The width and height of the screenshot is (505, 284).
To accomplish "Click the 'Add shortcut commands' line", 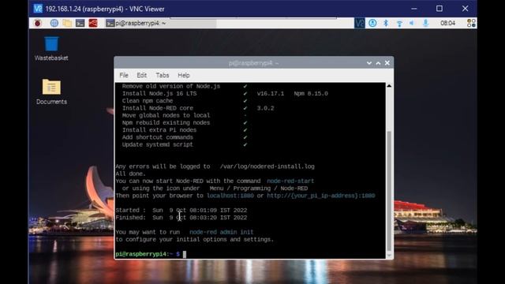I will click(x=158, y=137).
